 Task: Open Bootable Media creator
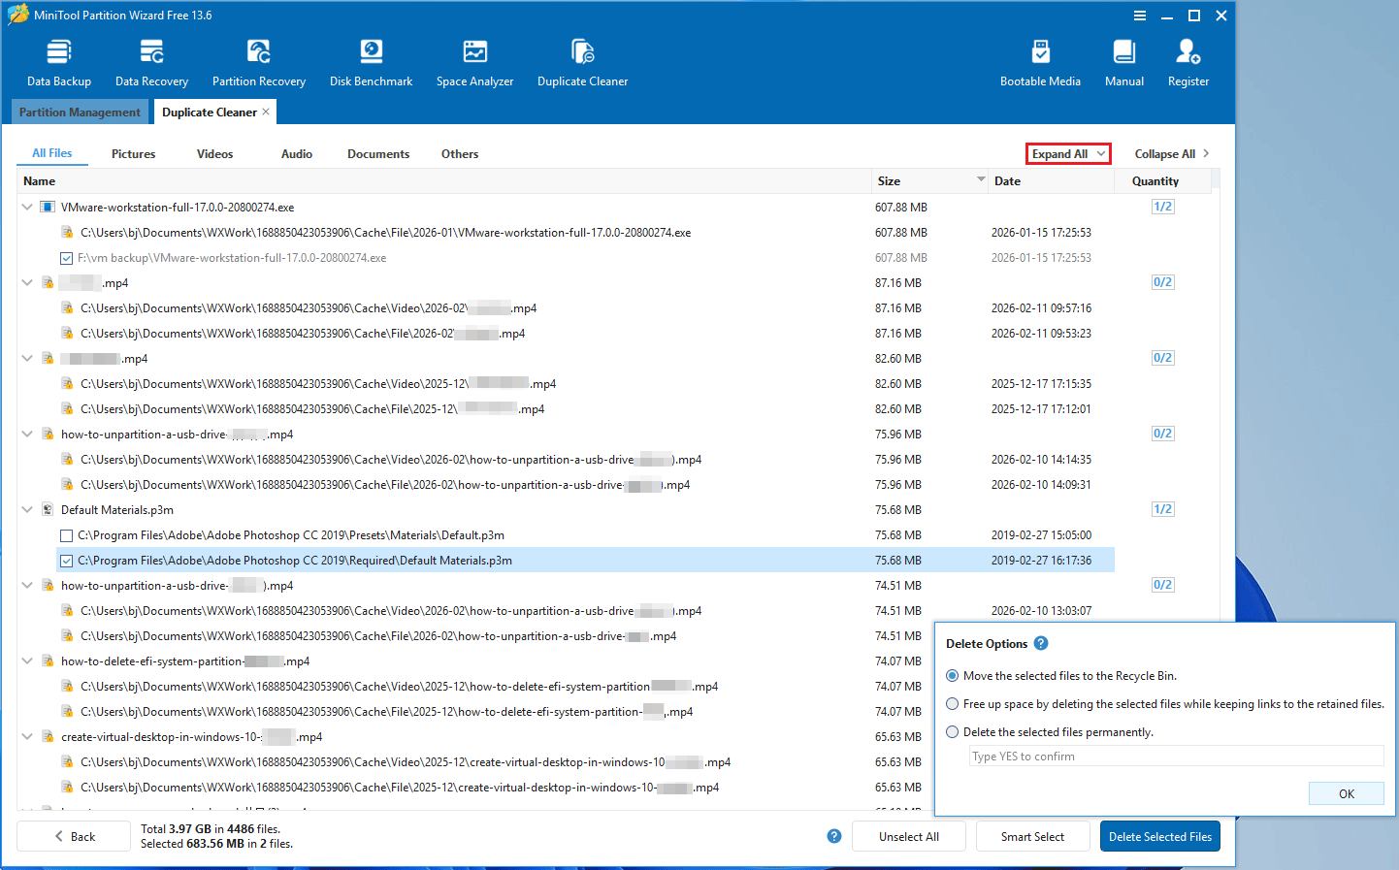[1040, 60]
